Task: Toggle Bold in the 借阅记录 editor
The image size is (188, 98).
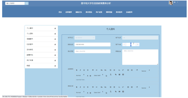Action: coord(77,87)
